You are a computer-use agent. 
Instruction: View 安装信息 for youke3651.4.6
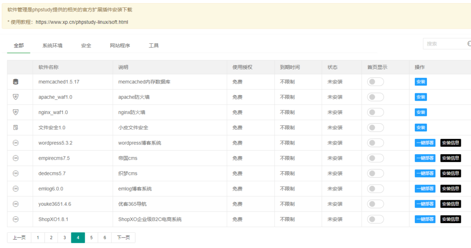tap(451, 204)
